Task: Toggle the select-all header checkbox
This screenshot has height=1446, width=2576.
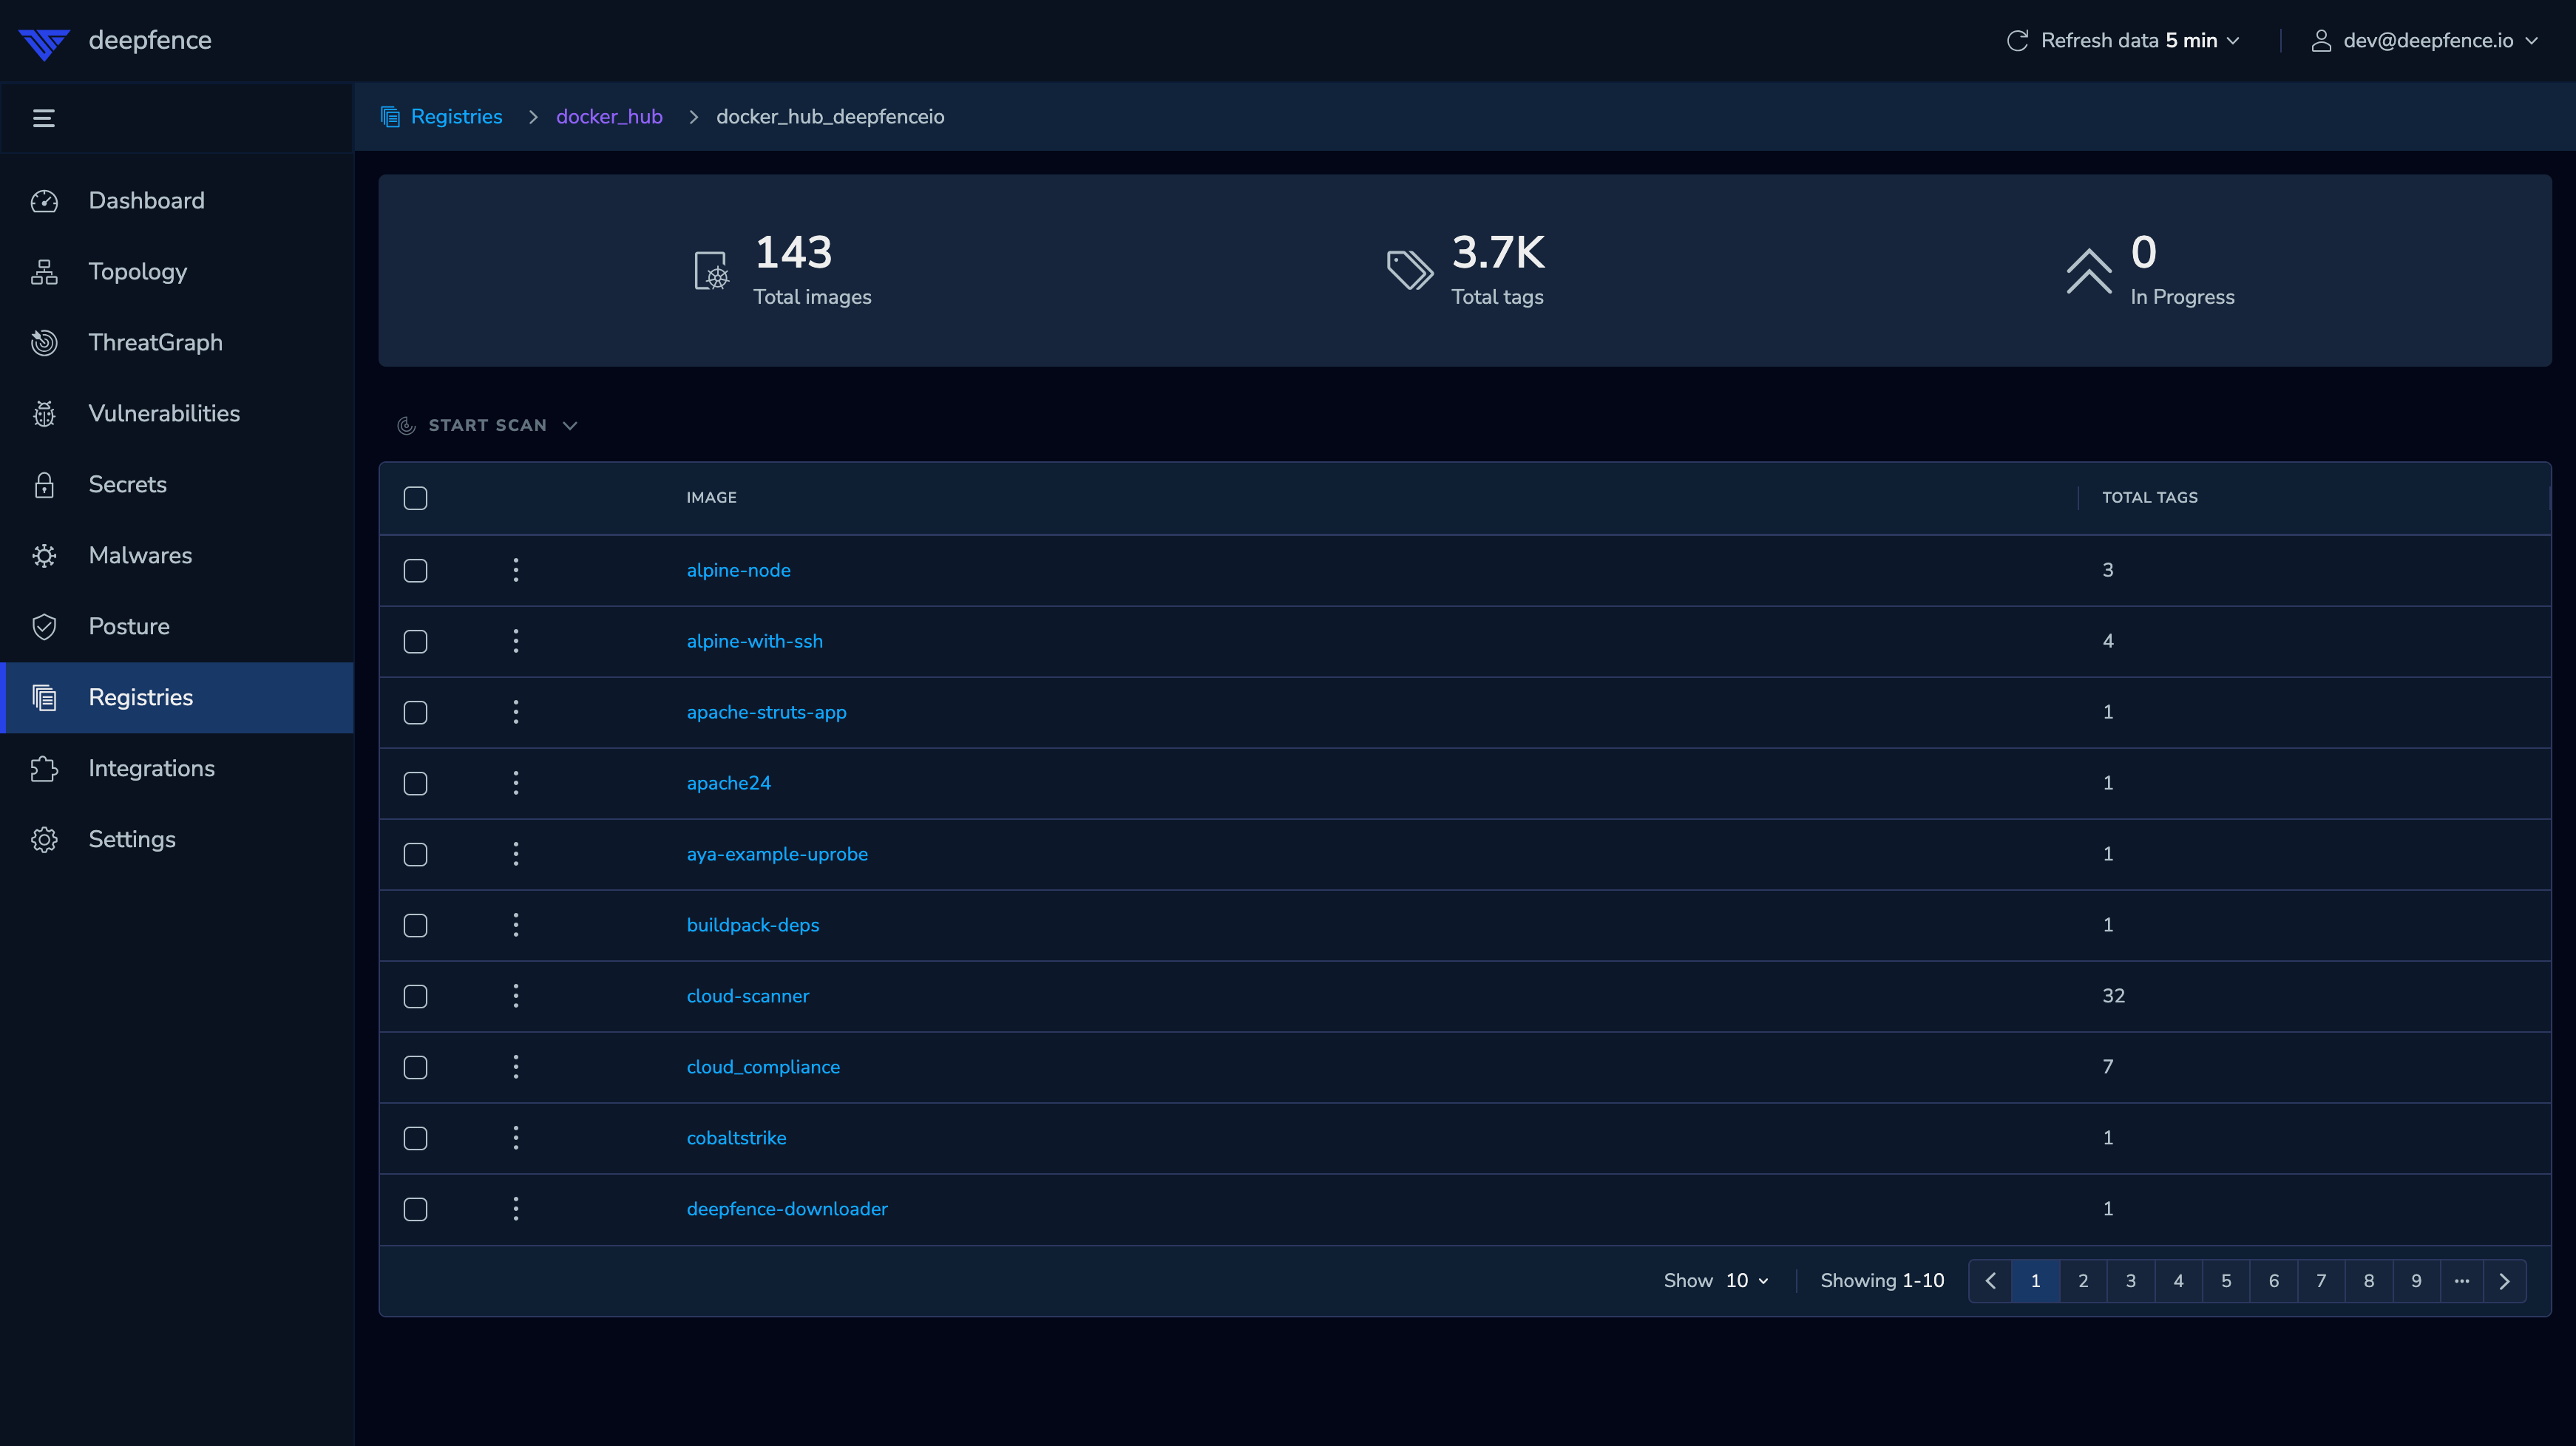Action: click(x=415, y=498)
